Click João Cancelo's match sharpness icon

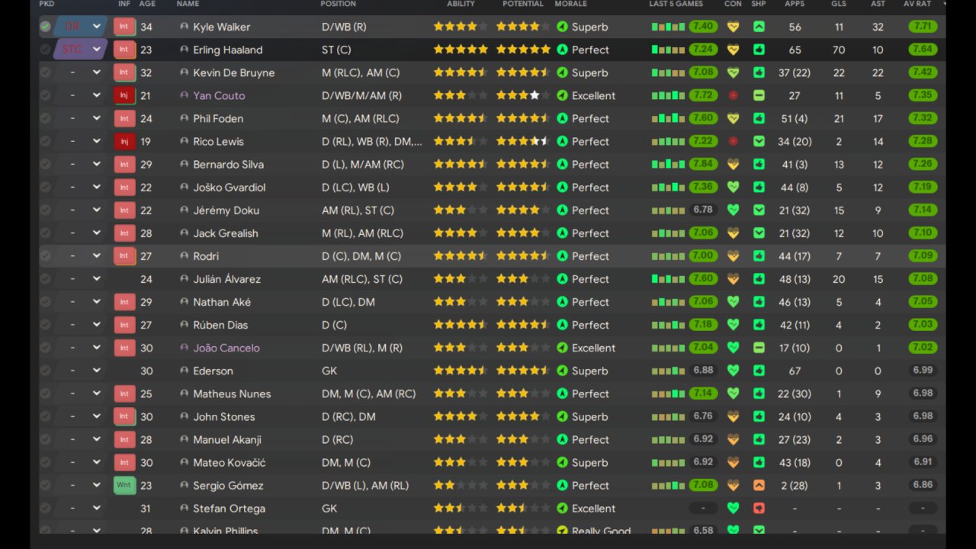(x=759, y=348)
